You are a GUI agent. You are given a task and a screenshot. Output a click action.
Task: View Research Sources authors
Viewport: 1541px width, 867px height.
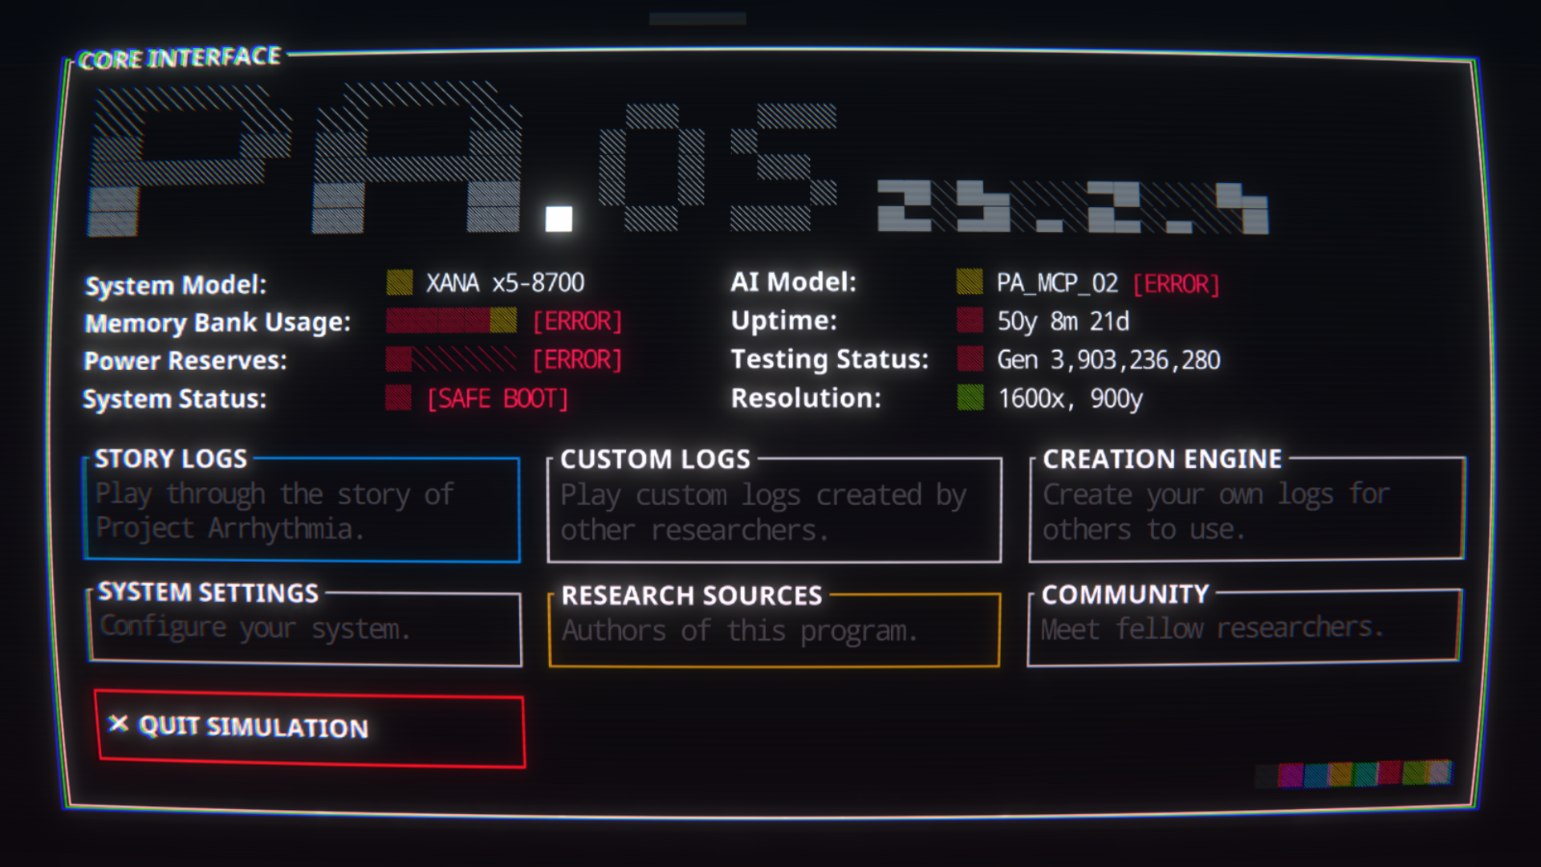pyautogui.click(x=774, y=629)
